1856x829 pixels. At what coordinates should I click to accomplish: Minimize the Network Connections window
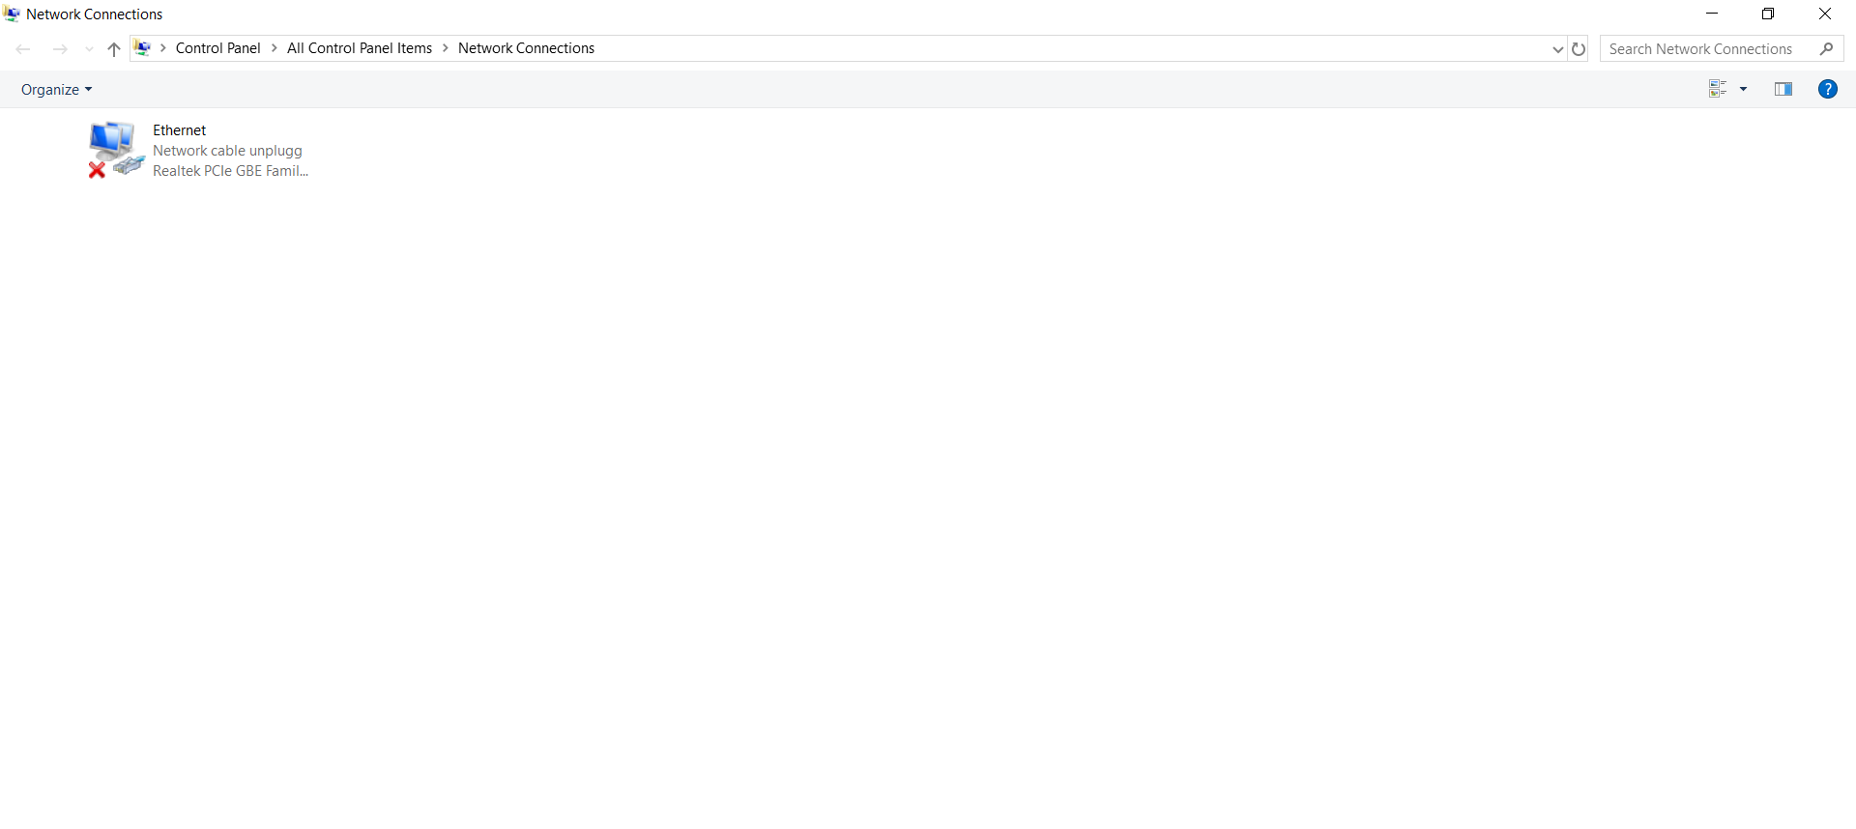click(x=1712, y=14)
